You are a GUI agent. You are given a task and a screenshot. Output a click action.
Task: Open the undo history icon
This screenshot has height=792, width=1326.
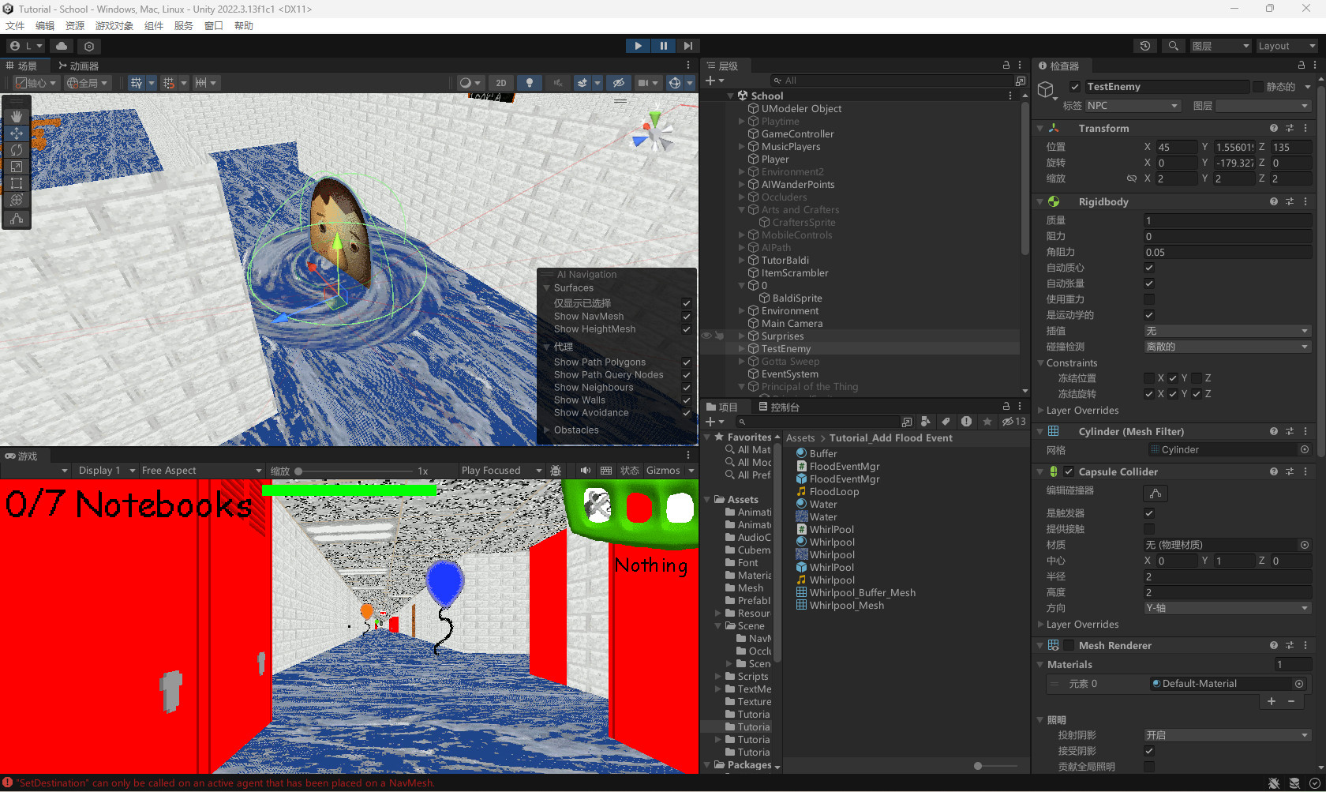click(1145, 46)
